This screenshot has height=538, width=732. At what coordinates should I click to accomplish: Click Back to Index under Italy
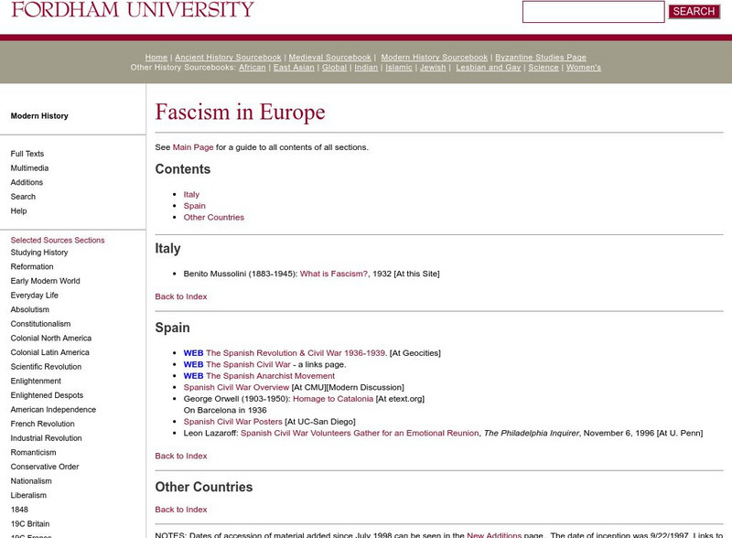coord(181,296)
